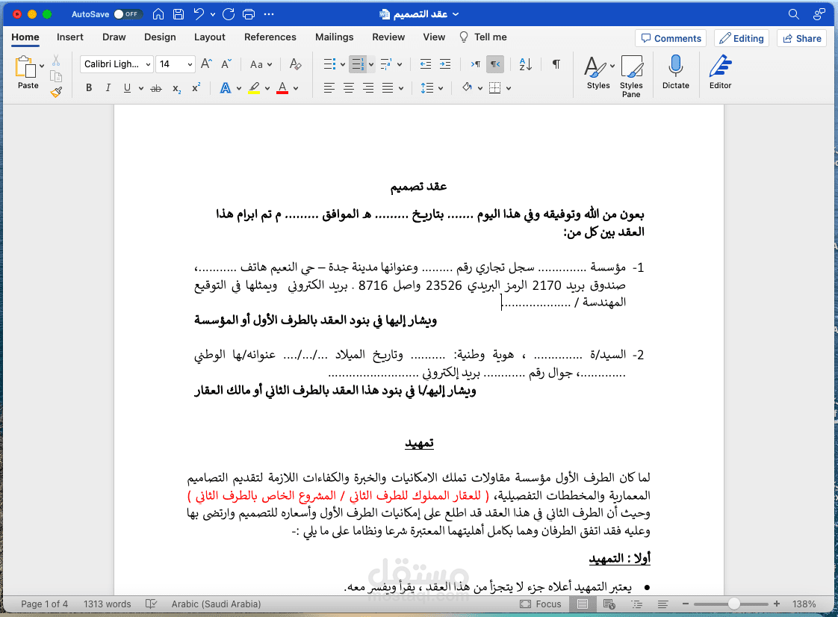Screen dimensions: 838x617
Task: Increase font size with large A
Action: [x=206, y=64]
